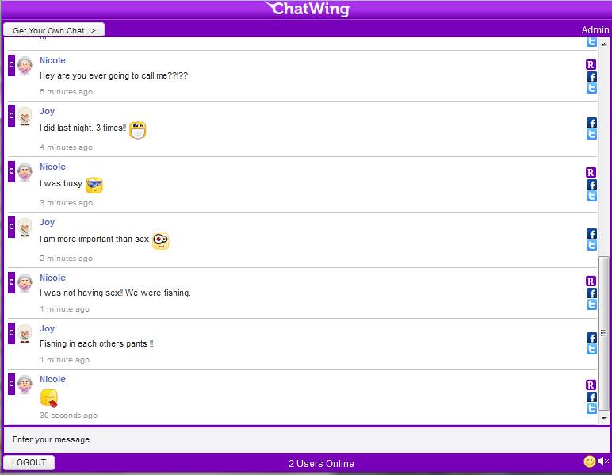Tweet Nicole's 30 seconds ago message
The width and height of the screenshot is (612, 475).
click(591, 408)
